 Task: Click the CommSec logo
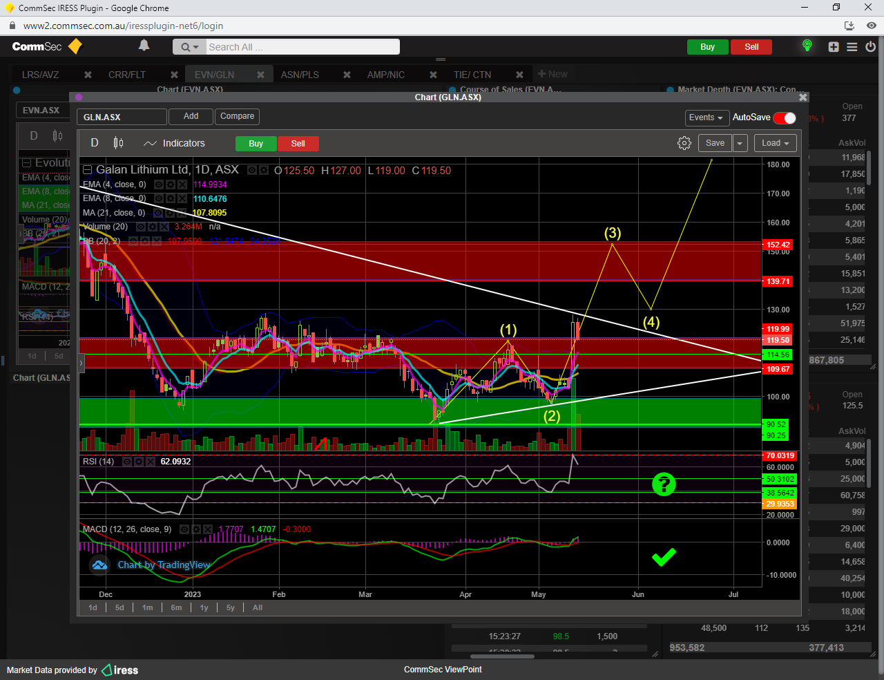(47, 46)
